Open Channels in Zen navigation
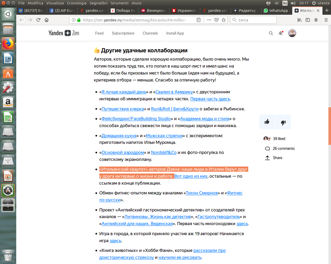 (150, 33)
